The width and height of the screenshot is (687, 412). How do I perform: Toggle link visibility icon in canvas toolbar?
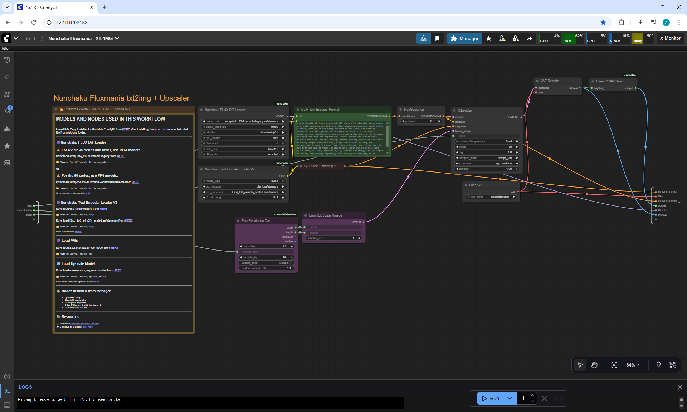(x=673, y=365)
